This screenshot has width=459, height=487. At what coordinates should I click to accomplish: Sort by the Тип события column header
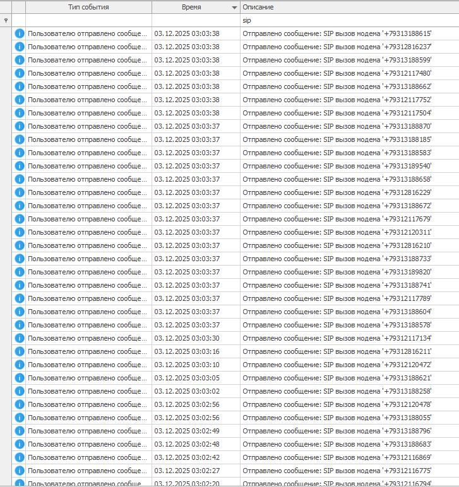pyautogui.click(x=88, y=7)
